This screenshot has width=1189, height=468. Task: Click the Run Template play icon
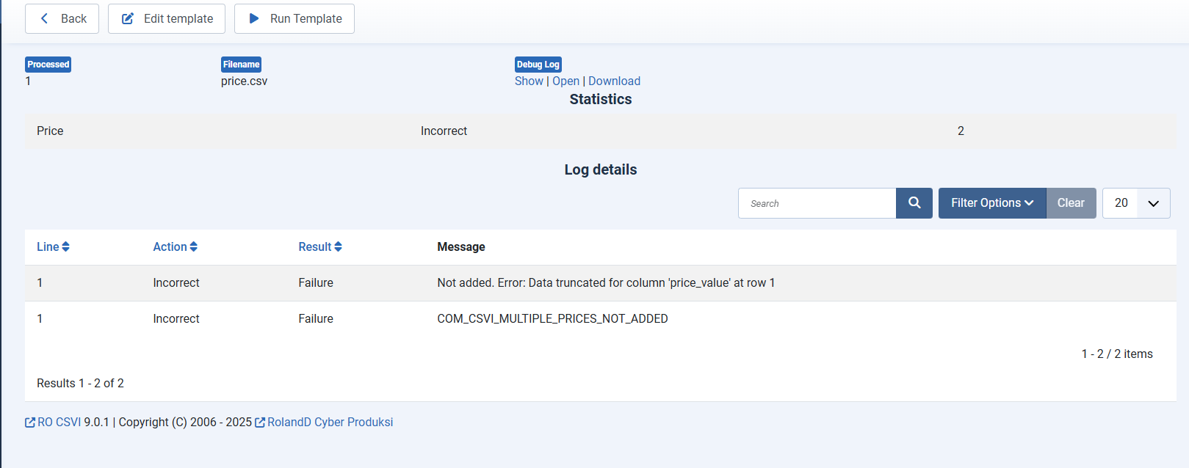[254, 18]
